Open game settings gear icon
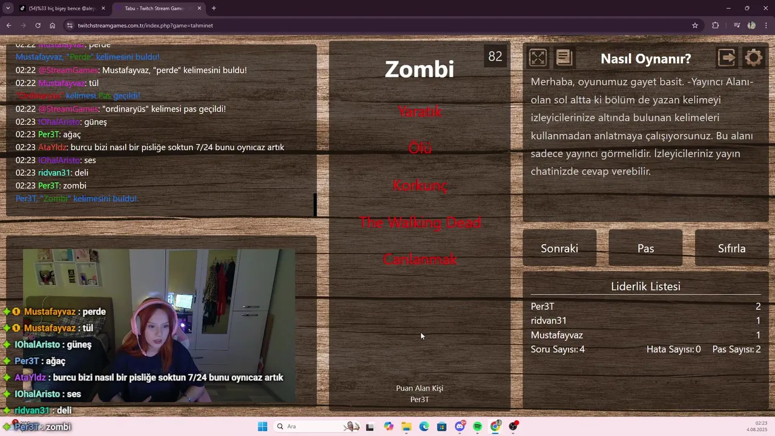This screenshot has width=775, height=436. coord(753,58)
